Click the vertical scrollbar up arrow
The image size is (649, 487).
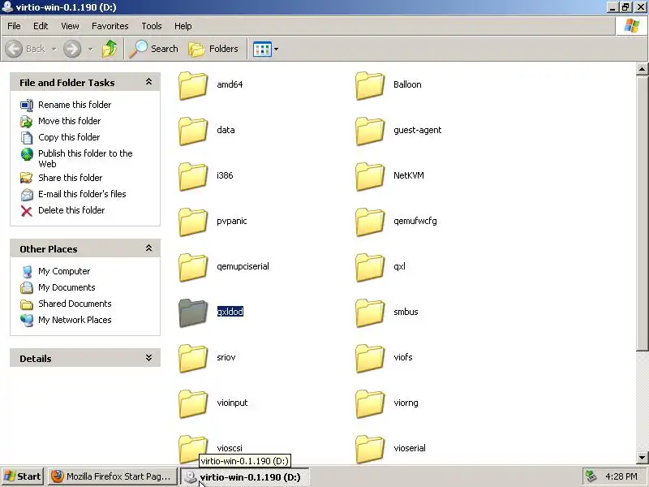click(x=642, y=69)
